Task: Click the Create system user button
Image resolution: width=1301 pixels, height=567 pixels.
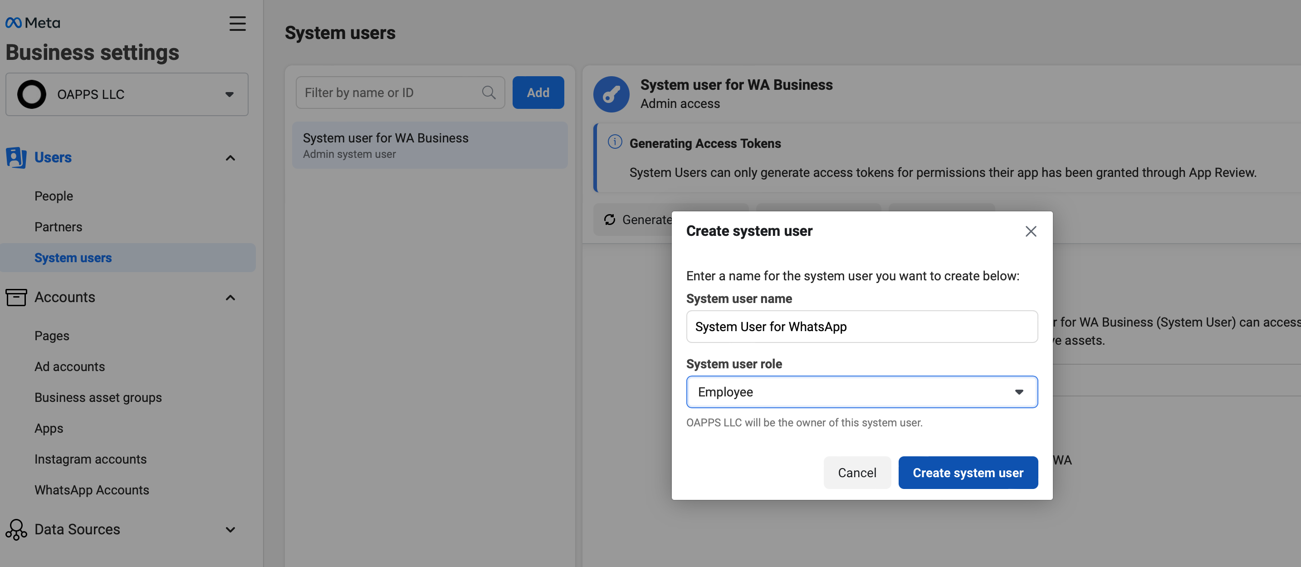Action: (x=968, y=473)
